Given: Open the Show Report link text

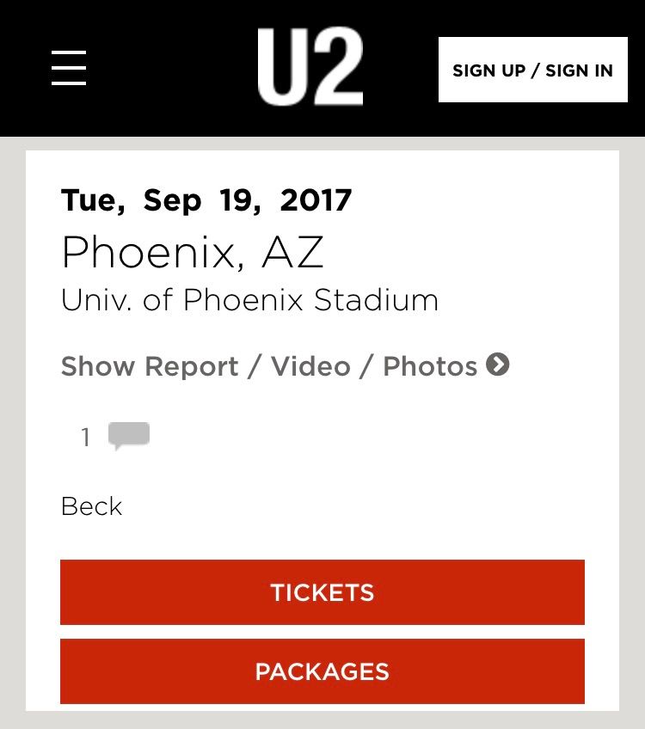Looking at the screenshot, I should [x=150, y=366].
